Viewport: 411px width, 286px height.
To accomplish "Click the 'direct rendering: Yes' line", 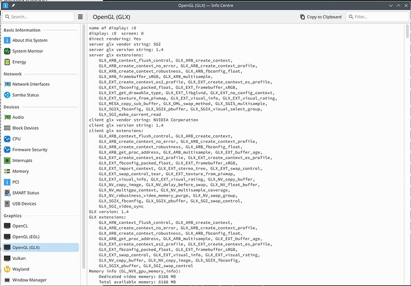I will pyautogui.click(x=115, y=39).
